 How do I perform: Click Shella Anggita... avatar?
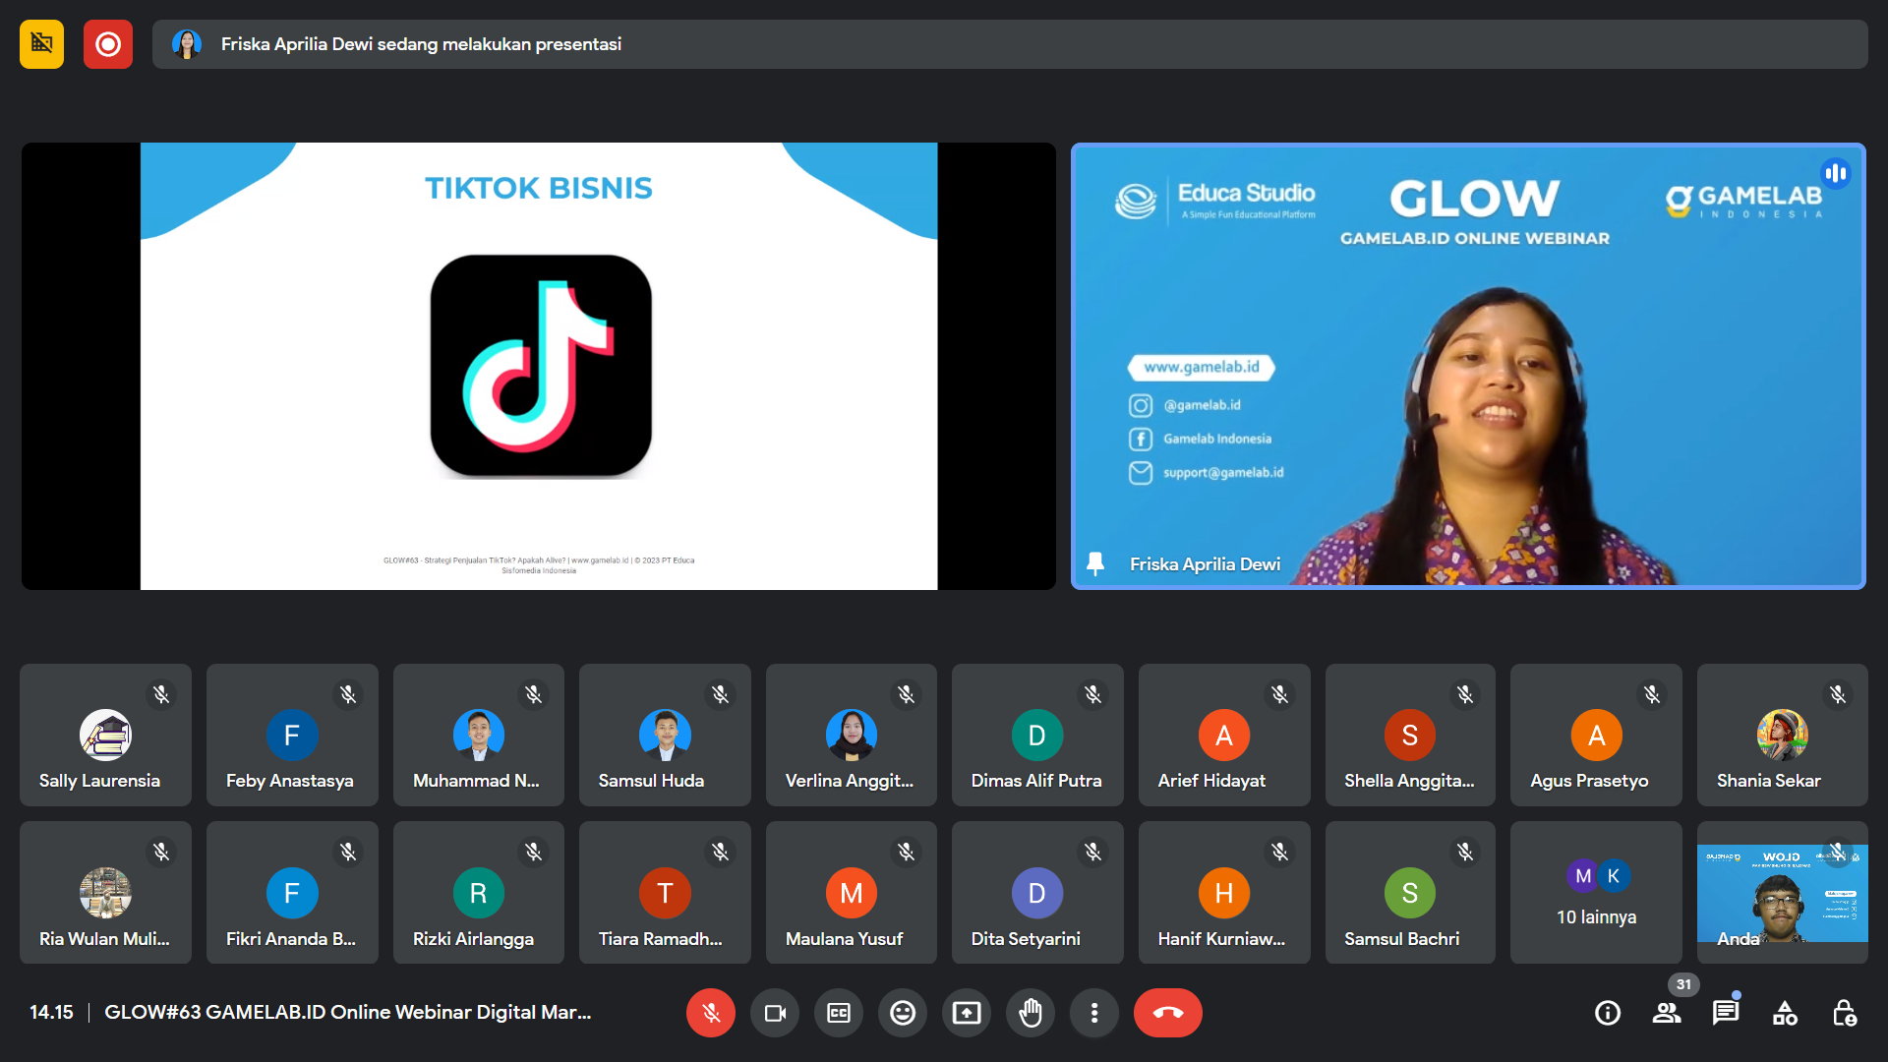[x=1410, y=735]
